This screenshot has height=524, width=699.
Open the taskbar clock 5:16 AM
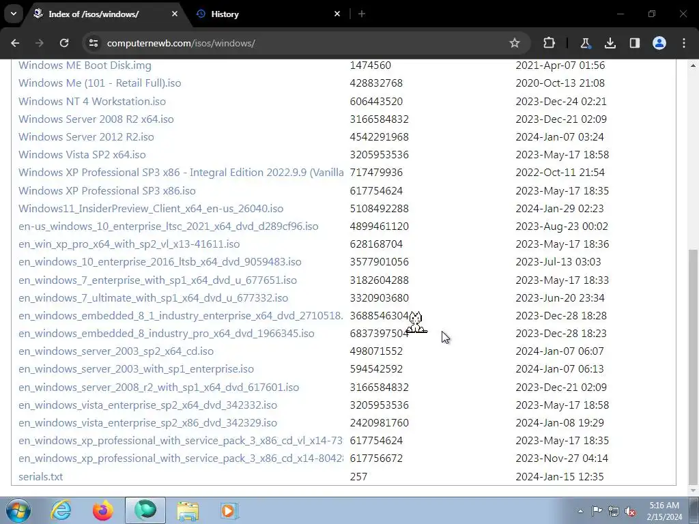664,511
